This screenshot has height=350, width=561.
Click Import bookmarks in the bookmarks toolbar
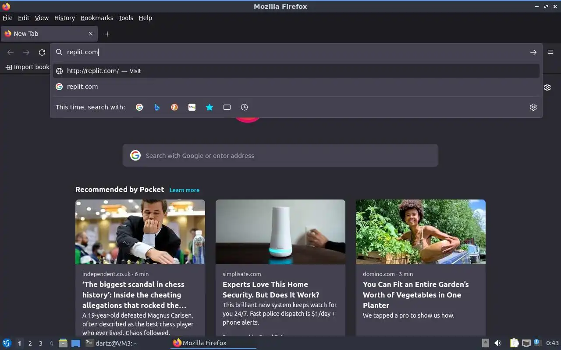[x=28, y=67]
